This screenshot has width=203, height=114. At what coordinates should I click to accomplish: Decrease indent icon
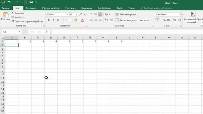[x=107, y=20]
